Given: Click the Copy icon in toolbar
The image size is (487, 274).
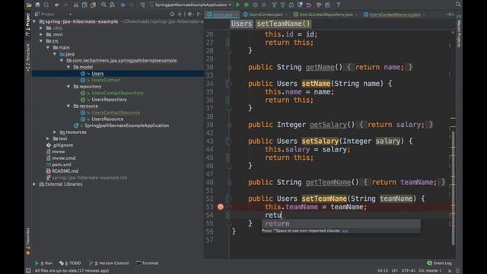Looking at the screenshot, I should coord(84,5).
